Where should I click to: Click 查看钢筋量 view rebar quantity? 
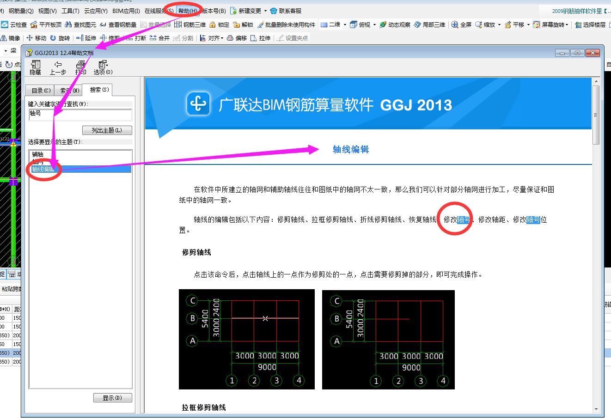click(118, 24)
